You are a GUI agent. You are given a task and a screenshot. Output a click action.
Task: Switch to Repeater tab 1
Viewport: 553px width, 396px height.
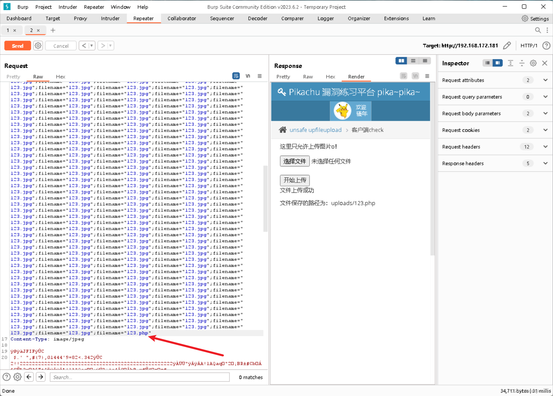tap(8, 30)
